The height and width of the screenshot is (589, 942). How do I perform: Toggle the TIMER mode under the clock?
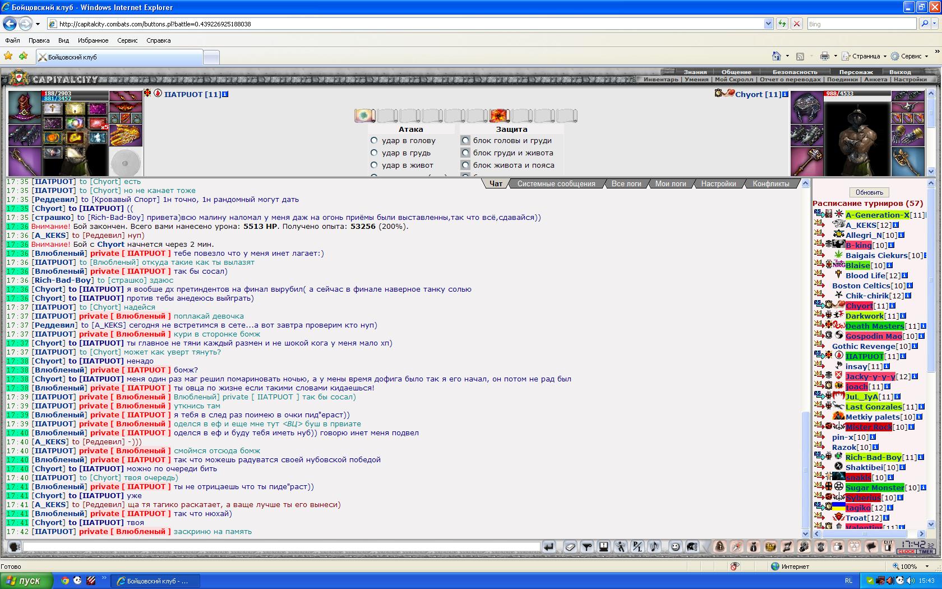click(x=926, y=552)
